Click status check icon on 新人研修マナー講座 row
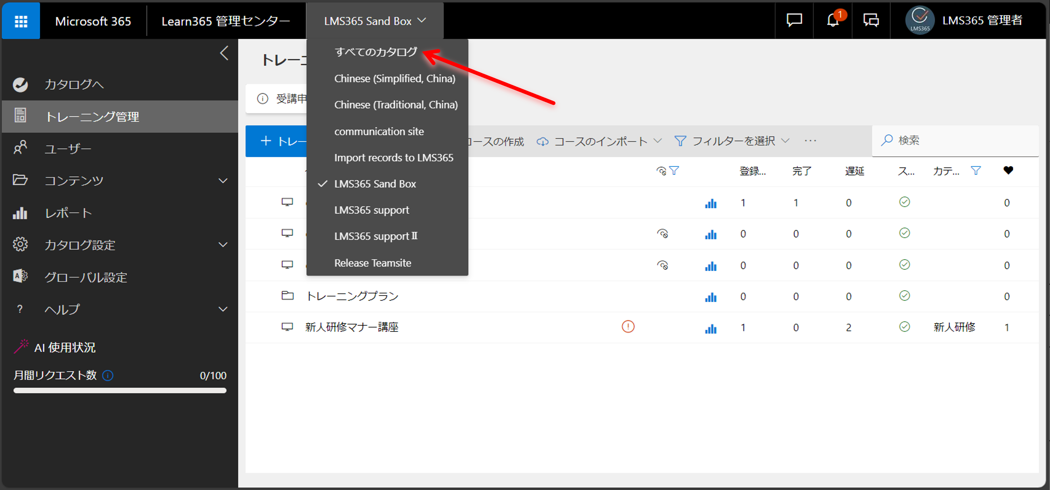 (x=904, y=327)
